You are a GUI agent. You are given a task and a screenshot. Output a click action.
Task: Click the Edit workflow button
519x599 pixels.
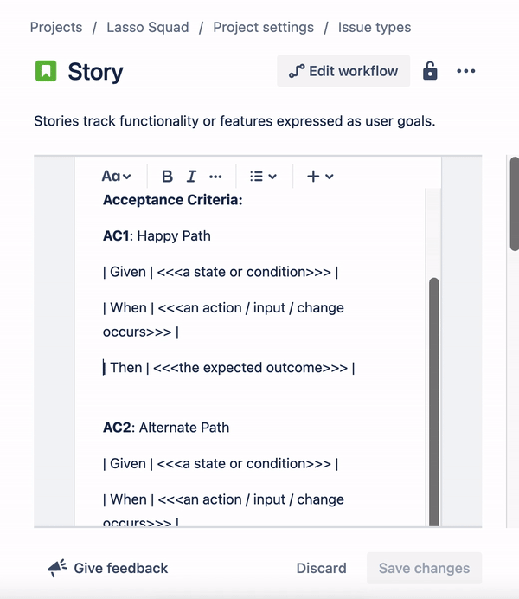pyautogui.click(x=343, y=71)
